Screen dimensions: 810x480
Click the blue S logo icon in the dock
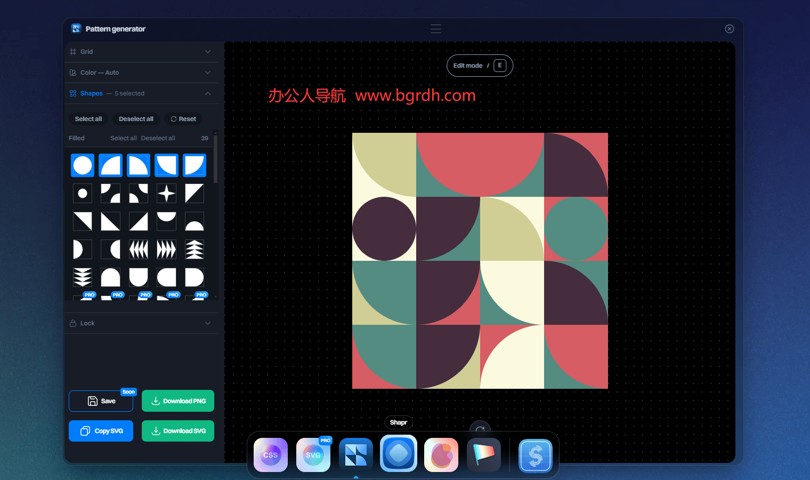tap(535, 455)
